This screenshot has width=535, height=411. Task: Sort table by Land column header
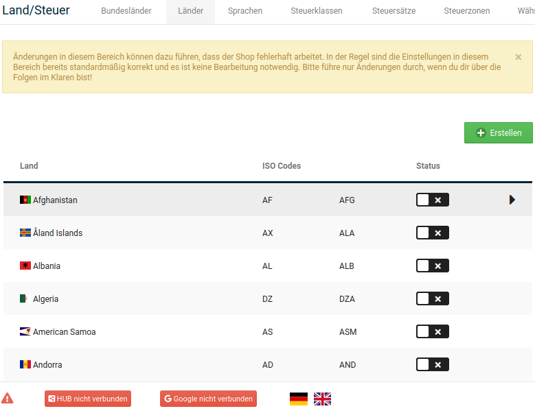click(29, 166)
